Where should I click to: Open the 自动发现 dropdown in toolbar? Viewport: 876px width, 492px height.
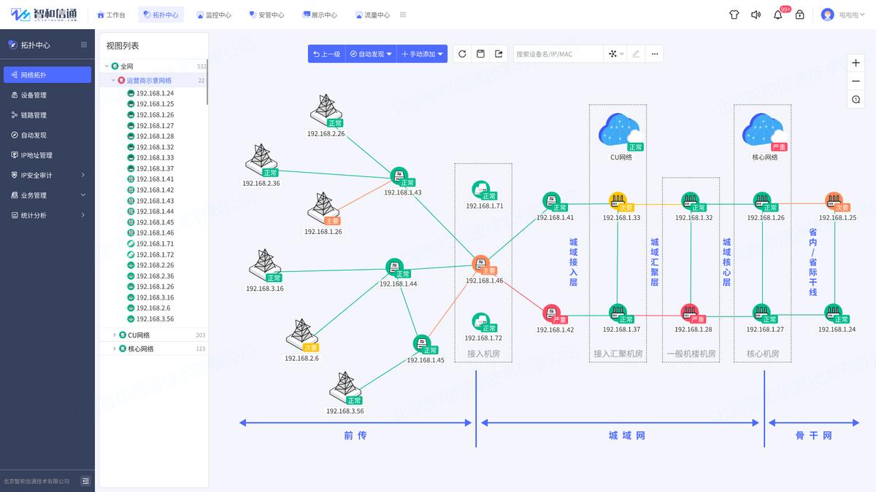click(371, 54)
